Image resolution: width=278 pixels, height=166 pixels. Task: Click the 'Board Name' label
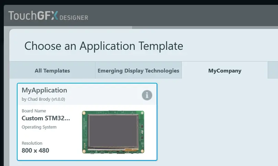click(x=34, y=111)
